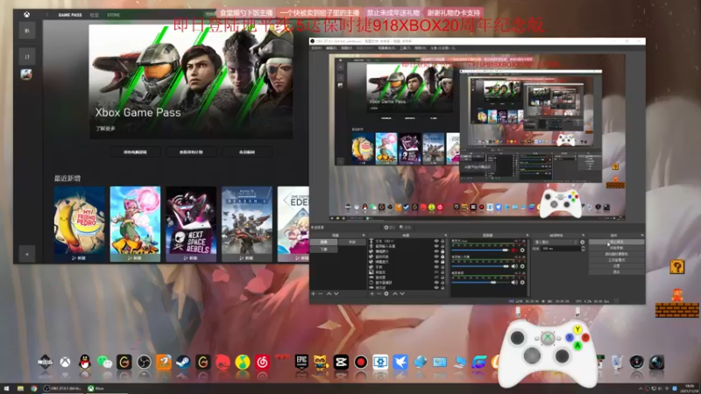701x394 pixels.
Task: Expand hidden system tray icons chevron
Action: (x=641, y=389)
